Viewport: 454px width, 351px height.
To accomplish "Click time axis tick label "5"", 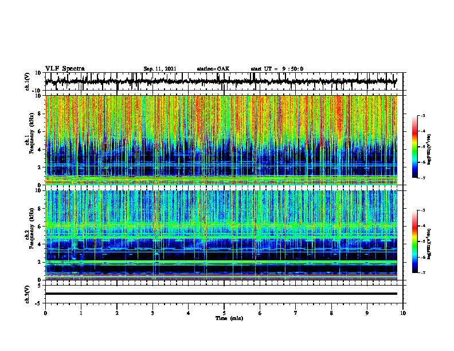I will tap(224, 313).
